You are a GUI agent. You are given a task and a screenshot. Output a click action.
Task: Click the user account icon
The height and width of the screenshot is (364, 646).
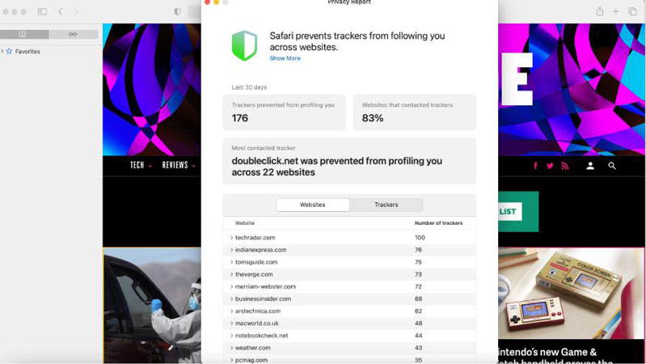(x=590, y=166)
